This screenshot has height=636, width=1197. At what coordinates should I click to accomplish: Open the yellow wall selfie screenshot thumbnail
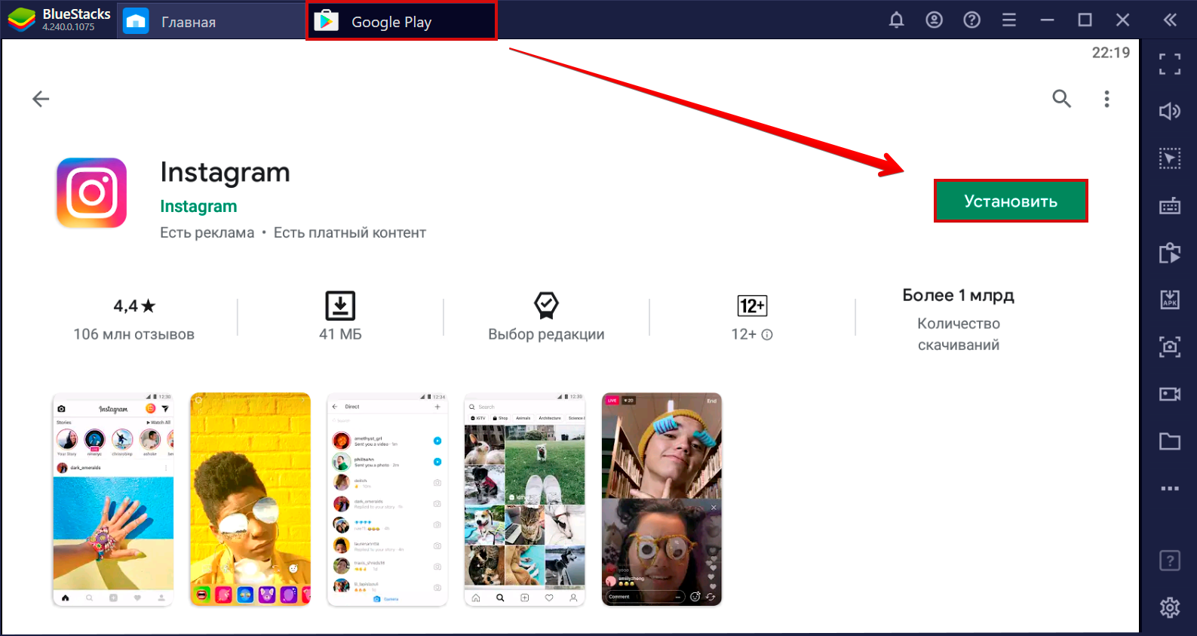pos(250,499)
